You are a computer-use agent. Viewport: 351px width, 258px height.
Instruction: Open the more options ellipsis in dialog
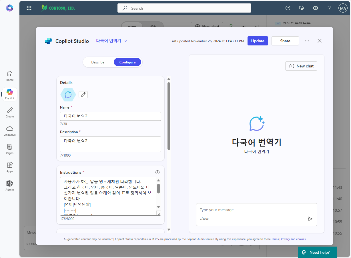pos(307,41)
